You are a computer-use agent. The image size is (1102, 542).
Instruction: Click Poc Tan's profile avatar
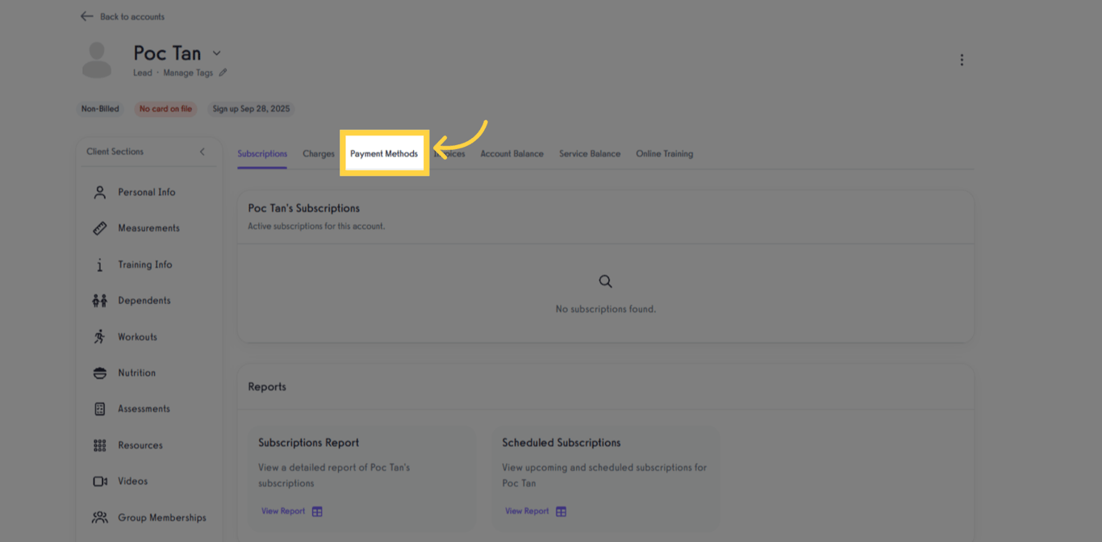tap(97, 59)
